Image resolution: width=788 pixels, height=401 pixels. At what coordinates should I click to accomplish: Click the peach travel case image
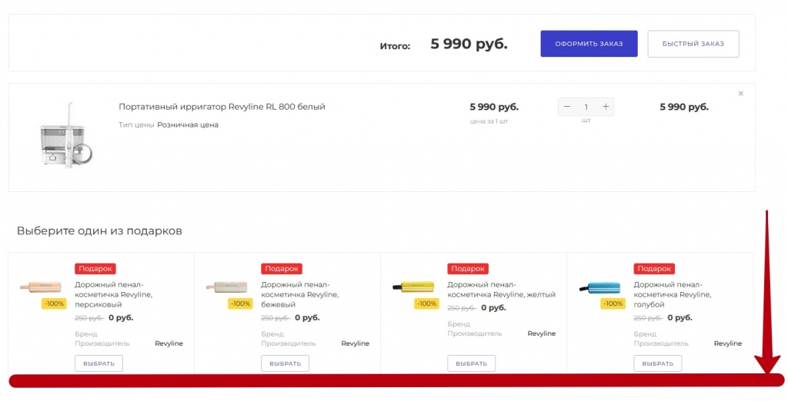point(42,286)
